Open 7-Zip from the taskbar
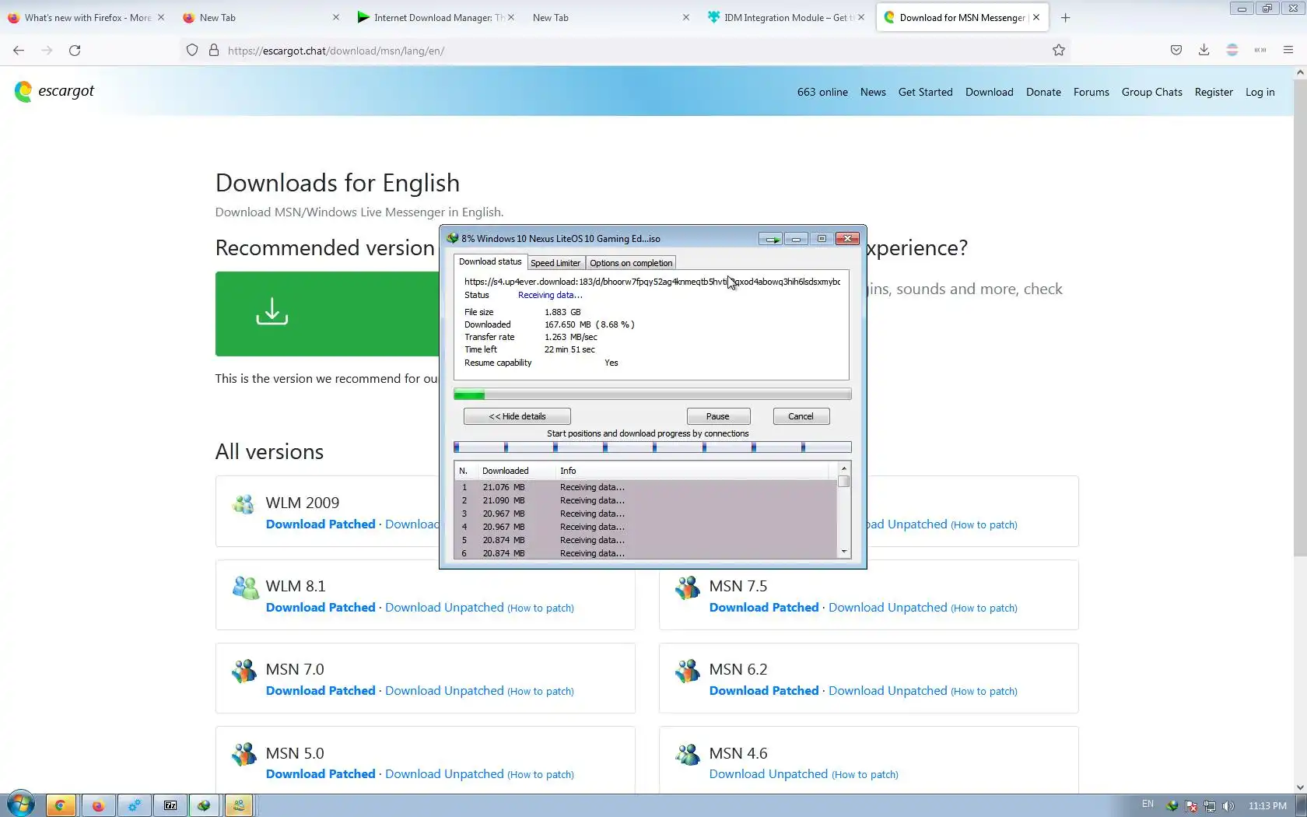 pyautogui.click(x=170, y=805)
